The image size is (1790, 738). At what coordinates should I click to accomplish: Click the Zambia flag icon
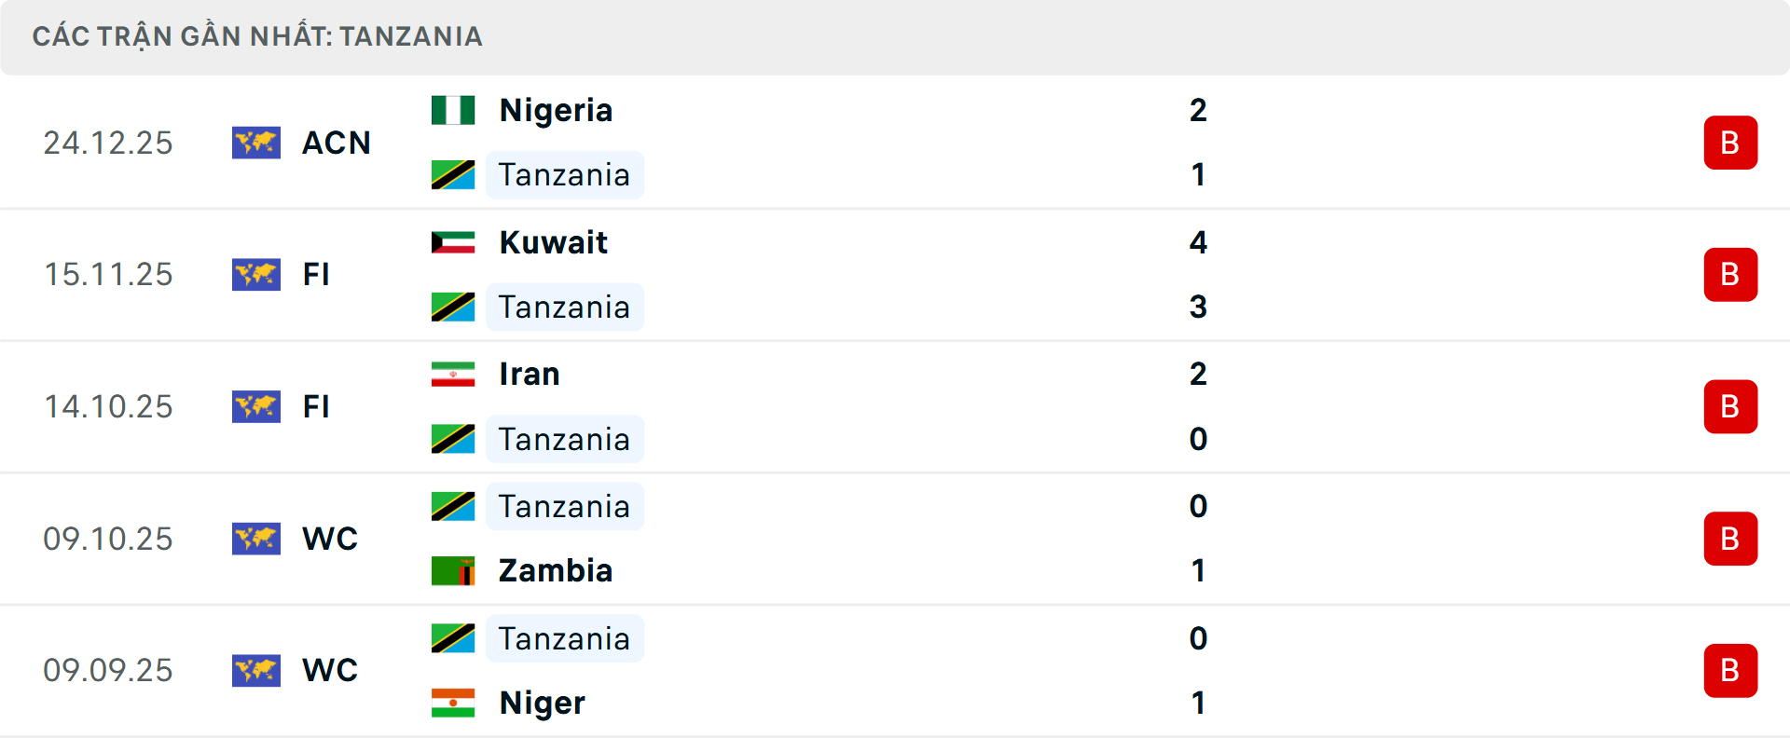(x=454, y=571)
